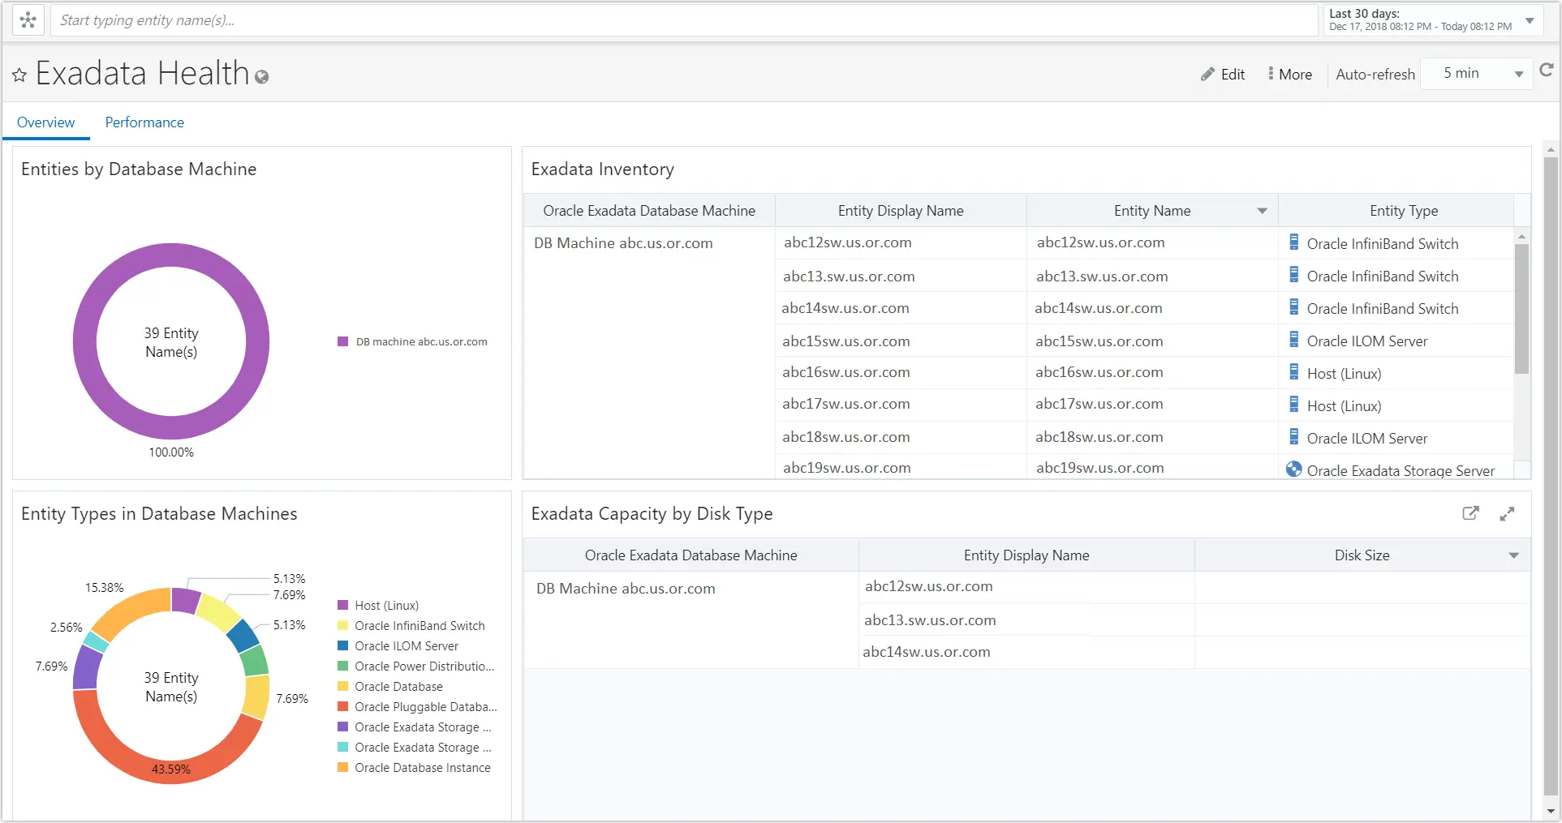Click DB machine abc.us.or.com legend swatch
Screen dimensions: 1562x823
click(x=342, y=341)
